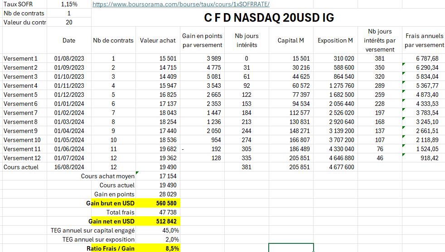Click the green-bordered active empty cell
Image resolution: width=445 pixels, height=252 pixels.
tap(291, 248)
